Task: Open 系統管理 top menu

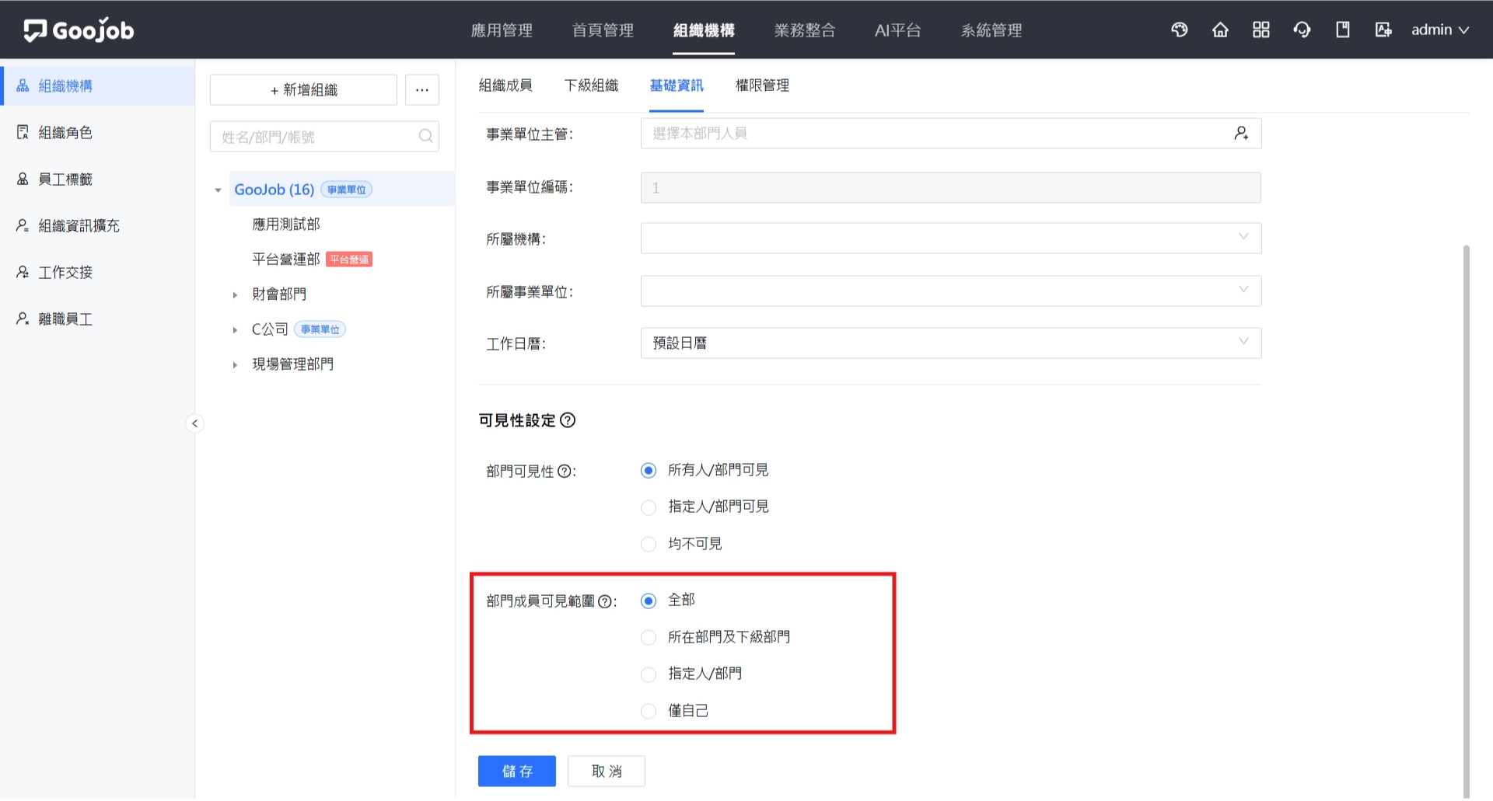Action: [x=991, y=30]
